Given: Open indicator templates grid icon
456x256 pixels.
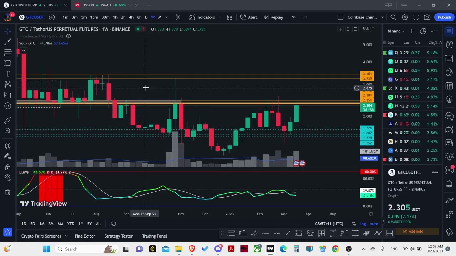Looking at the screenshot, I should [x=229, y=17].
